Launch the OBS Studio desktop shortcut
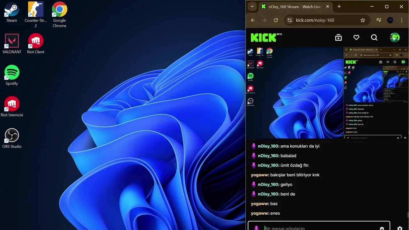The height and width of the screenshot is (230, 409). tap(12, 139)
